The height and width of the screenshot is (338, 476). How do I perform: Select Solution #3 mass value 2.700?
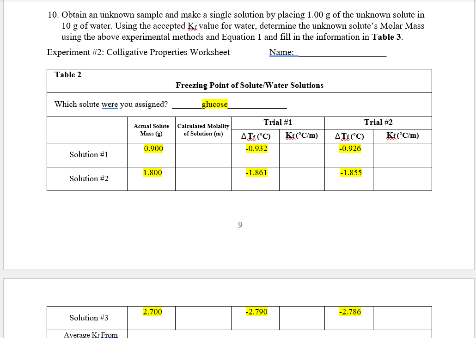click(153, 312)
